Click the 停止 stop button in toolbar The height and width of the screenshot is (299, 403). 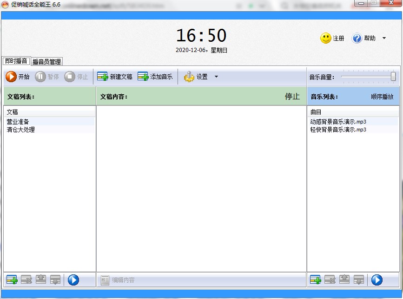coord(76,77)
